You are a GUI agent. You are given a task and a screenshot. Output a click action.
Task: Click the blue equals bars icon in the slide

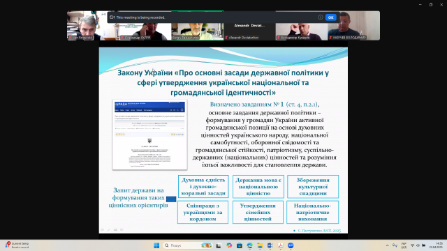(x=171, y=199)
